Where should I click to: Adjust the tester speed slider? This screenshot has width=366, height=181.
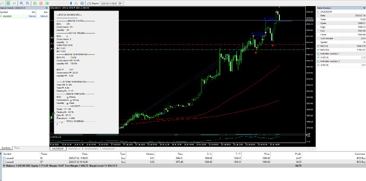pos(62,3)
